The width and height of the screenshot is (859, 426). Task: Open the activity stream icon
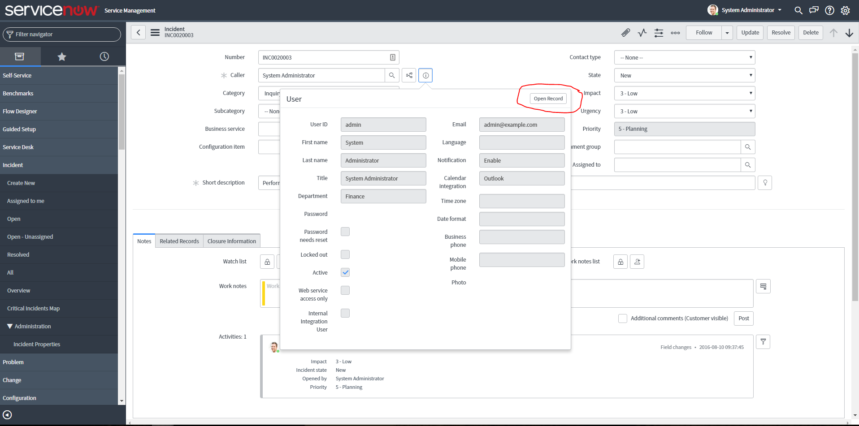coord(642,32)
